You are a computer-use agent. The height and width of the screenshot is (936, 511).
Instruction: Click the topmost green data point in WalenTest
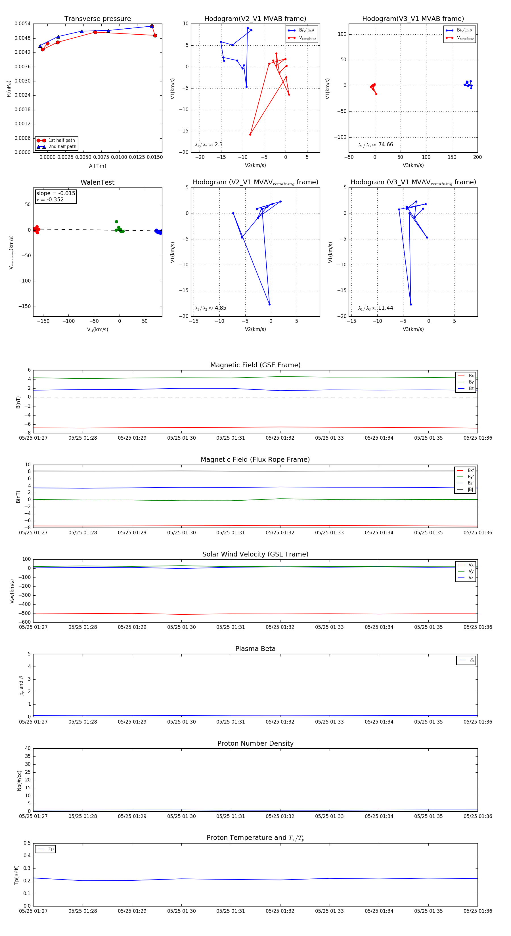pos(116,222)
